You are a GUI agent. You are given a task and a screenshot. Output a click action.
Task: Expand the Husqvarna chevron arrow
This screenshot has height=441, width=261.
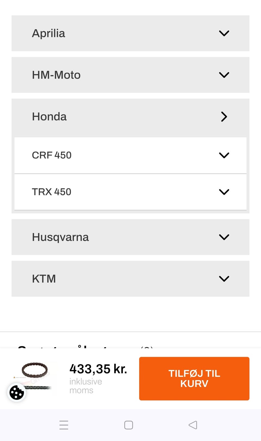coord(224,237)
